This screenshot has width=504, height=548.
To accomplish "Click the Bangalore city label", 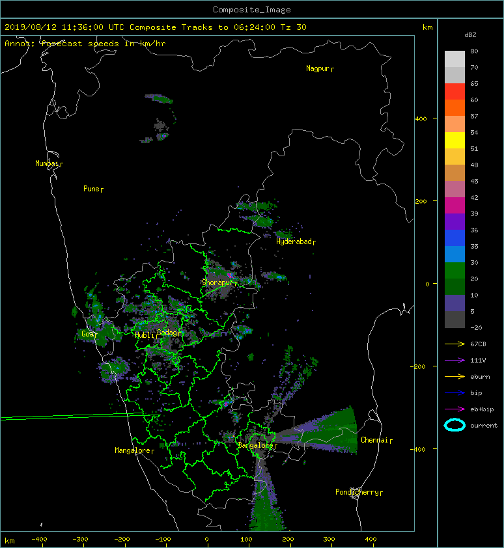I will tap(257, 446).
